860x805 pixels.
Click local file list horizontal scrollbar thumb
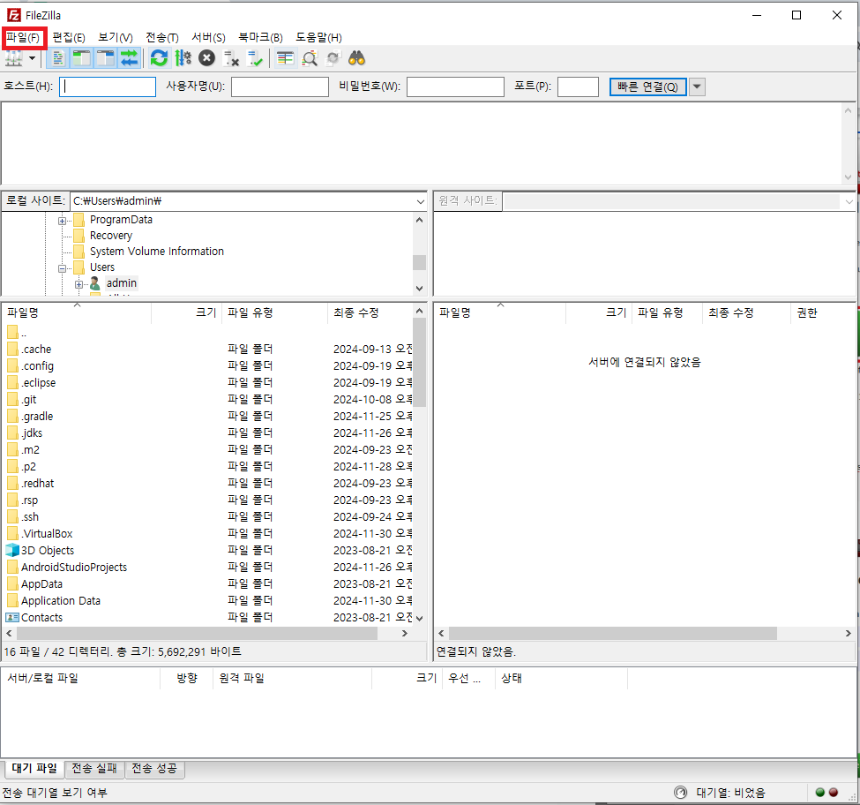point(198,633)
